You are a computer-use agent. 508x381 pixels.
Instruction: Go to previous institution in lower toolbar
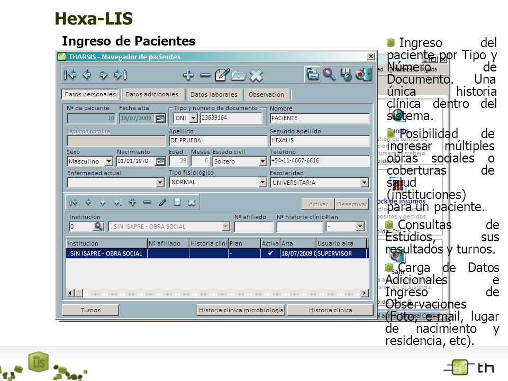(88, 203)
